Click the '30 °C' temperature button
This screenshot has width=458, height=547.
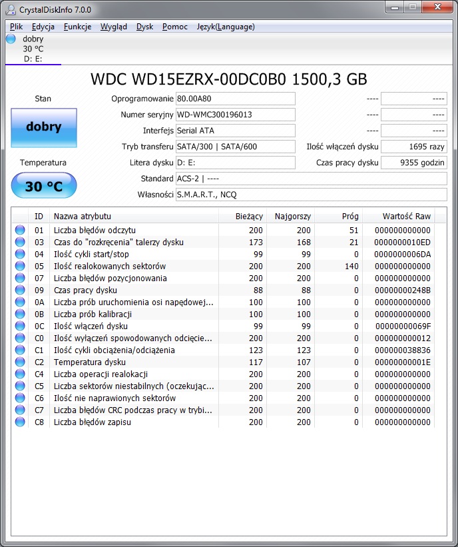click(44, 185)
